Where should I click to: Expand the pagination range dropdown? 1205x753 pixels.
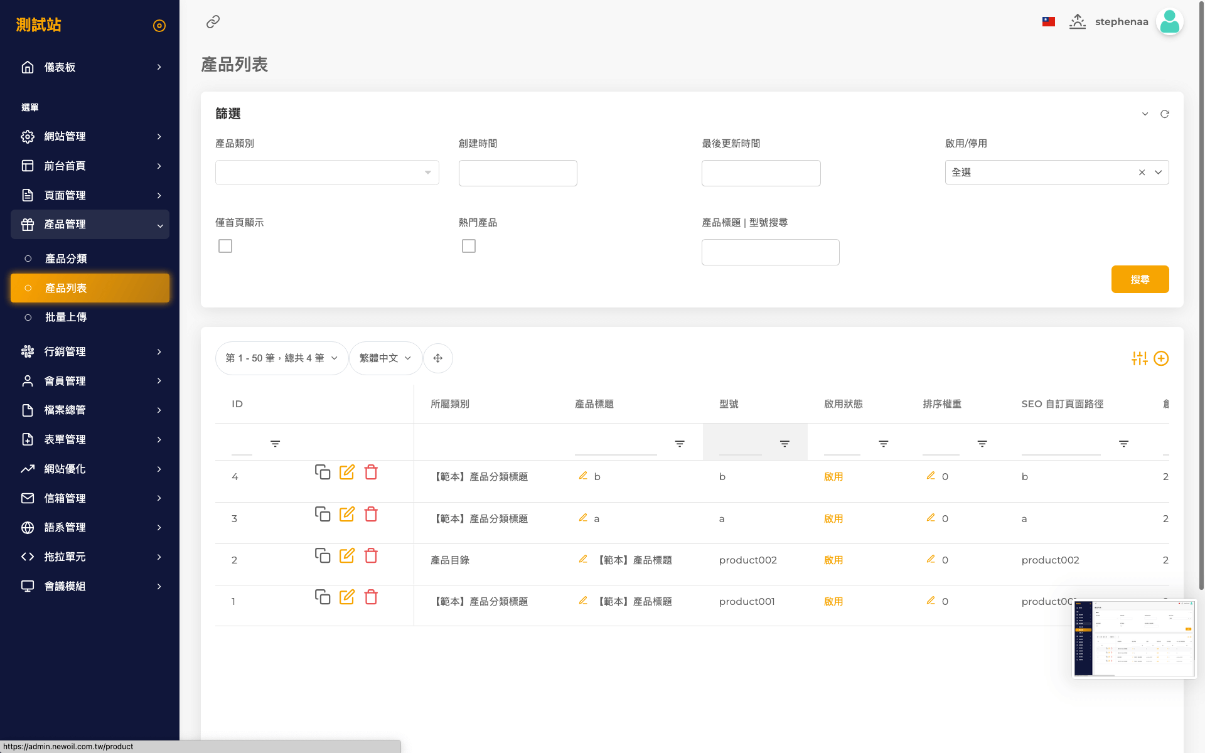pyautogui.click(x=281, y=358)
